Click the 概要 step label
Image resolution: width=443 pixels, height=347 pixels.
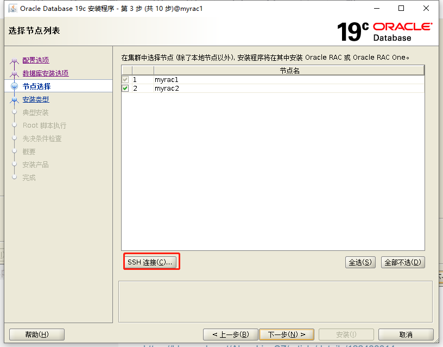[x=29, y=152]
